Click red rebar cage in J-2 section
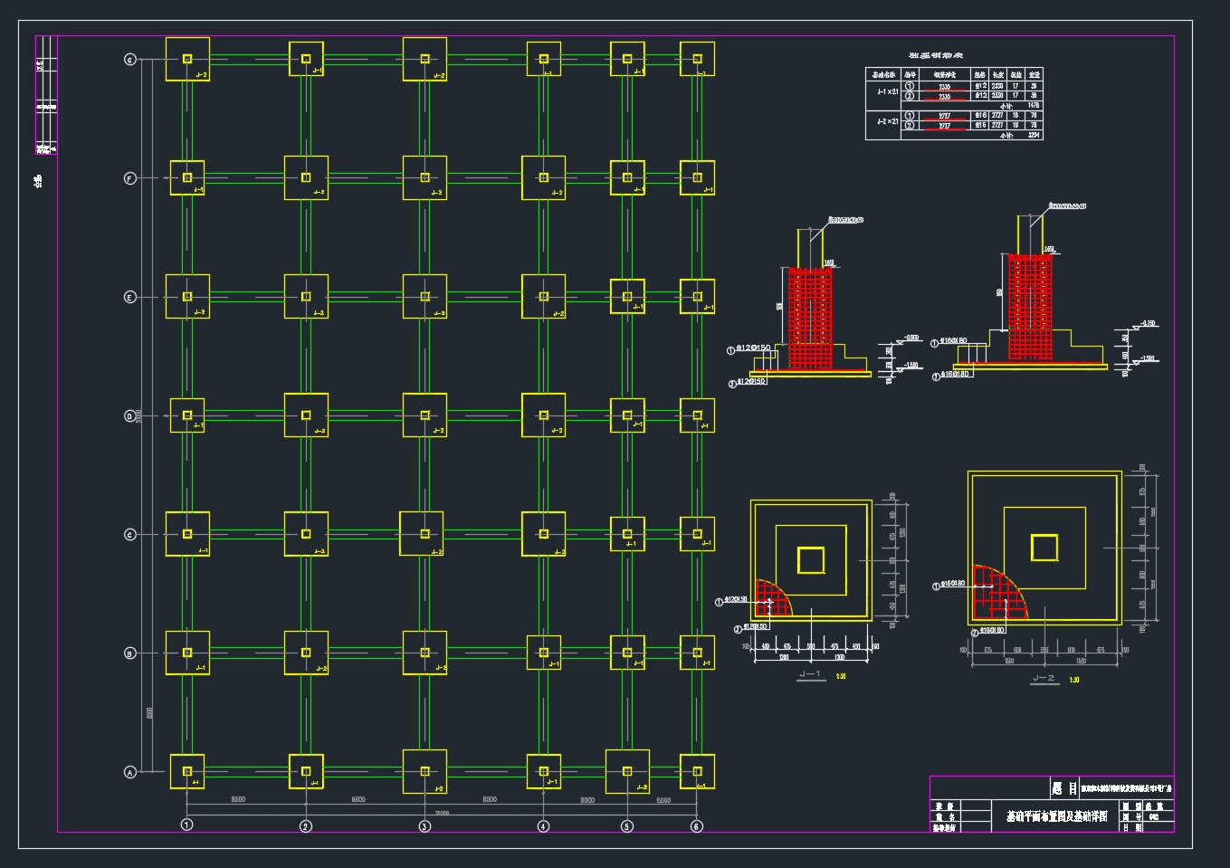This screenshot has width=1230, height=868. point(1030,308)
